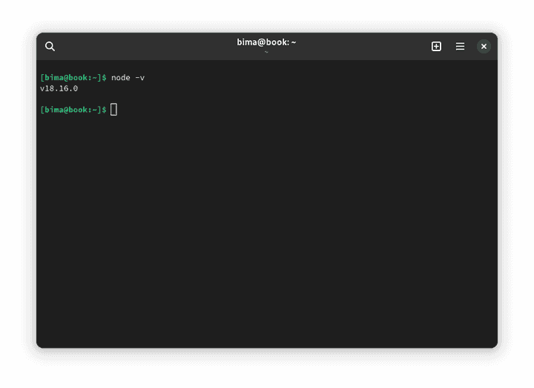The height and width of the screenshot is (388, 534).
Task: Click 'book' hostname in the second prompt
Action: pyautogui.click(x=78, y=110)
